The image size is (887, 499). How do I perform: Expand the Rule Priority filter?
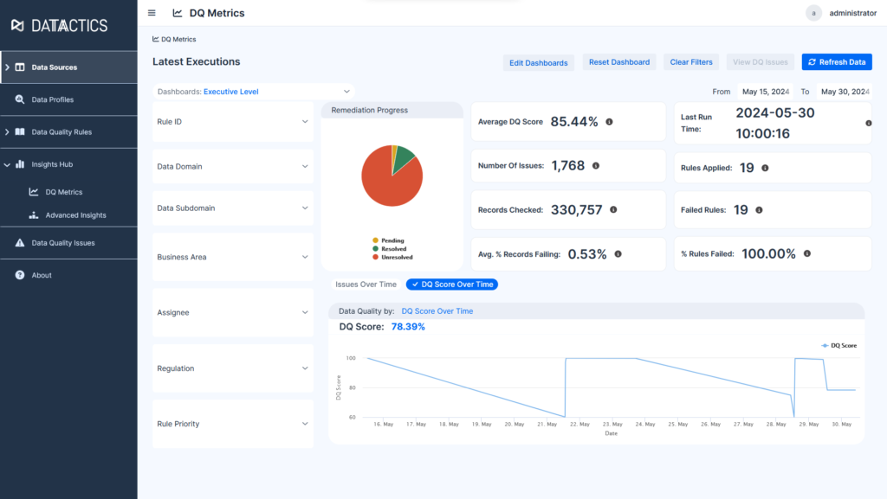[232, 424]
